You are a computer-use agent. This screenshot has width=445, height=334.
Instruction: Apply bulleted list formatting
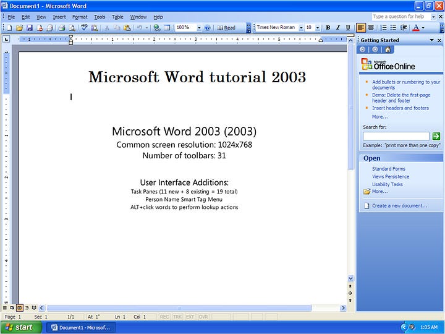click(393, 28)
